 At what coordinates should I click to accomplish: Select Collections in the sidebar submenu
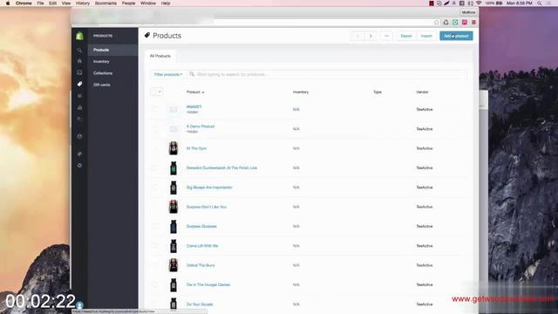[103, 73]
